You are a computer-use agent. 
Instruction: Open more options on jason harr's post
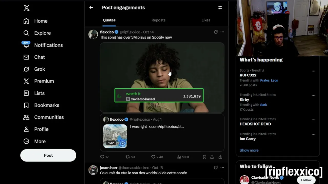[222, 168]
